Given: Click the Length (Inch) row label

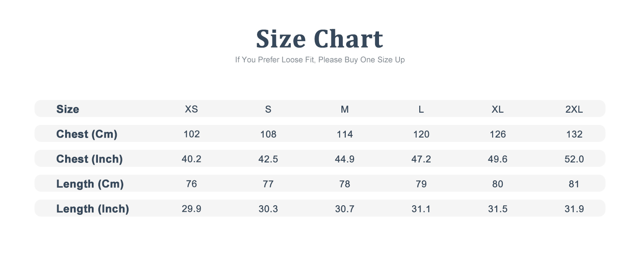Looking at the screenshot, I should (x=93, y=209).
